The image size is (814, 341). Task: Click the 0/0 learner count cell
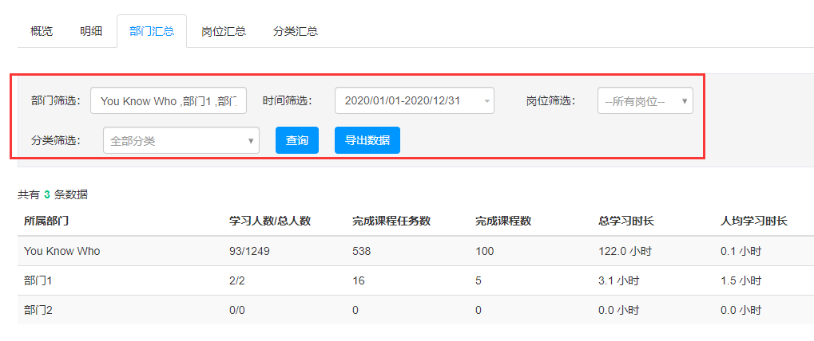pyautogui.click(x=236, y=311)
